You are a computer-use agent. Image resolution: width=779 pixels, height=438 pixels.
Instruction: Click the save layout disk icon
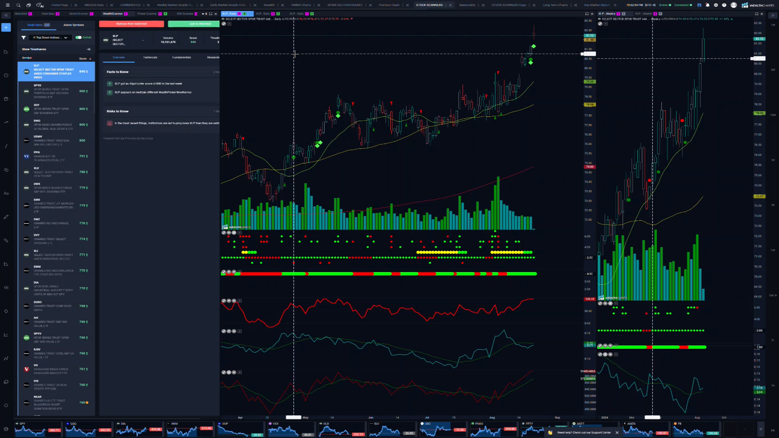click(699, 5)
